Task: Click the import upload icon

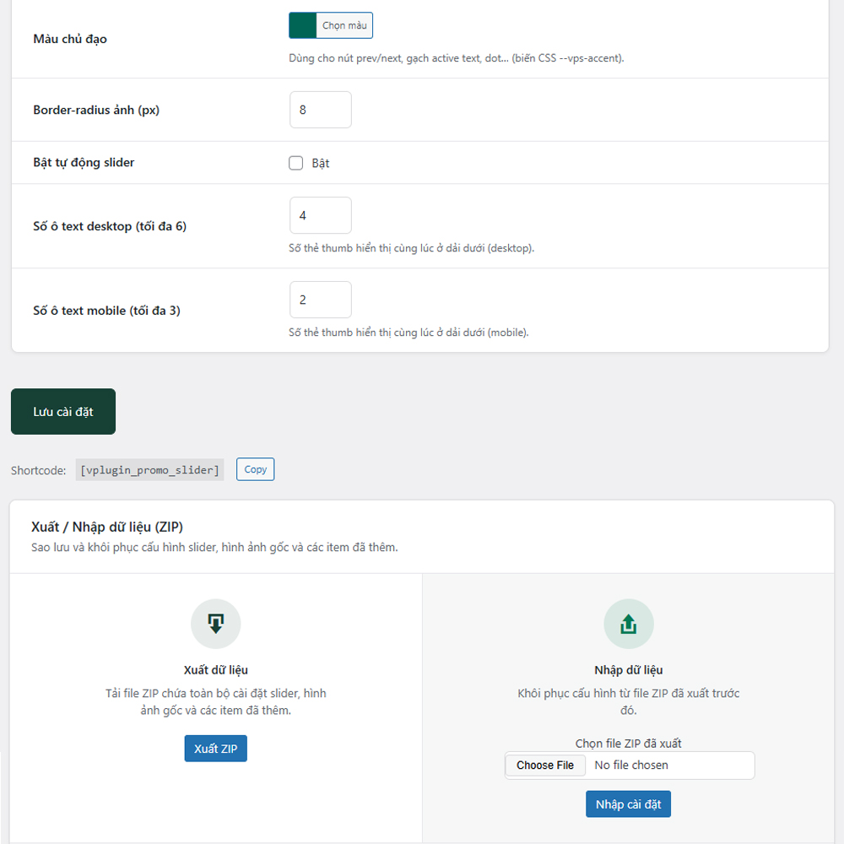Action: 628,624
